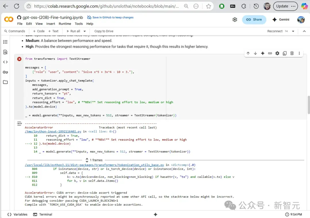This screenshot has height=218, width=310.
Task: Open browser history clock icon
Action: (256, 6)
